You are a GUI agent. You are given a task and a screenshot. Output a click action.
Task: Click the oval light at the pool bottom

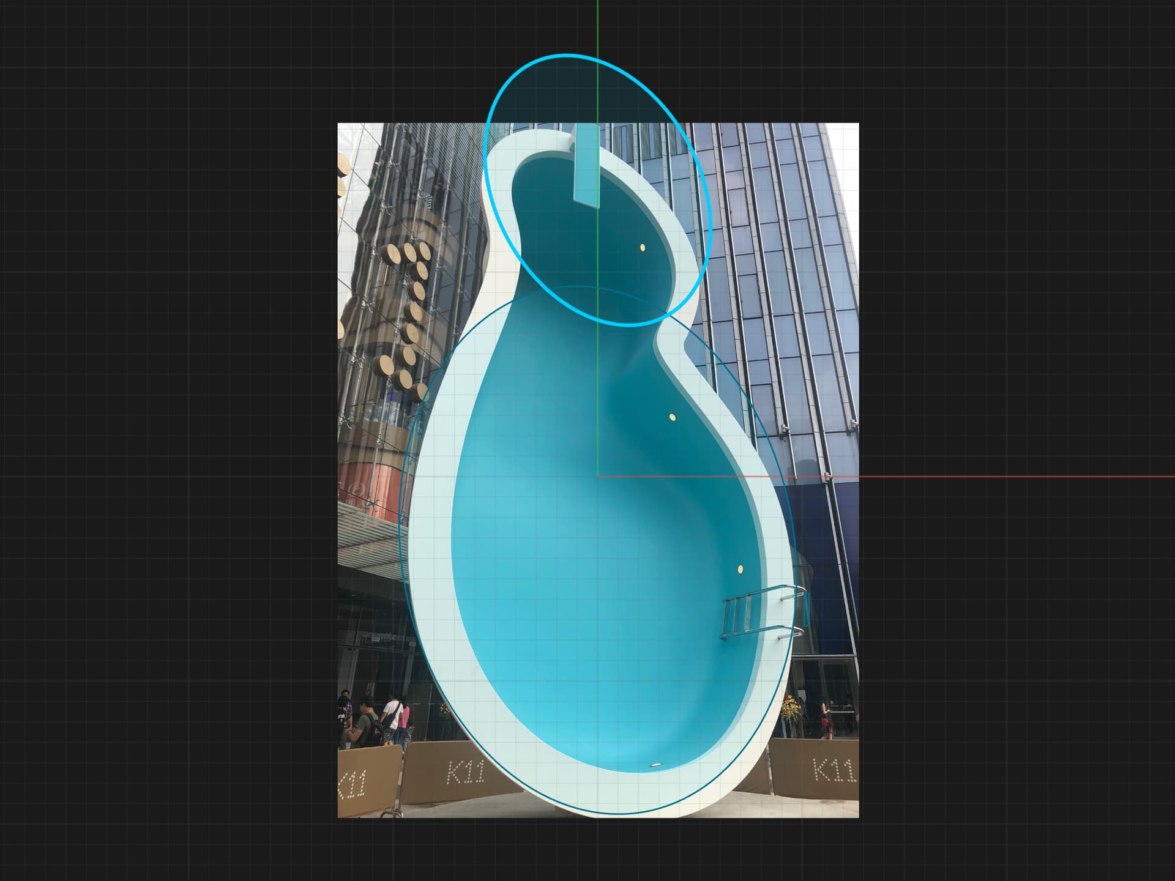tap(656, 765)
